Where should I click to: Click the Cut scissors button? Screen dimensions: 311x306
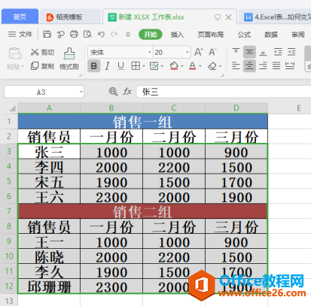coord(42,52)
